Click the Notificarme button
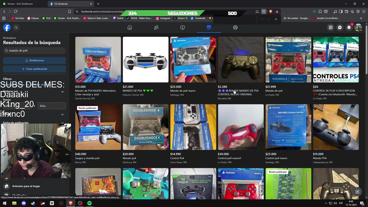368x207 pixels. 34,60
